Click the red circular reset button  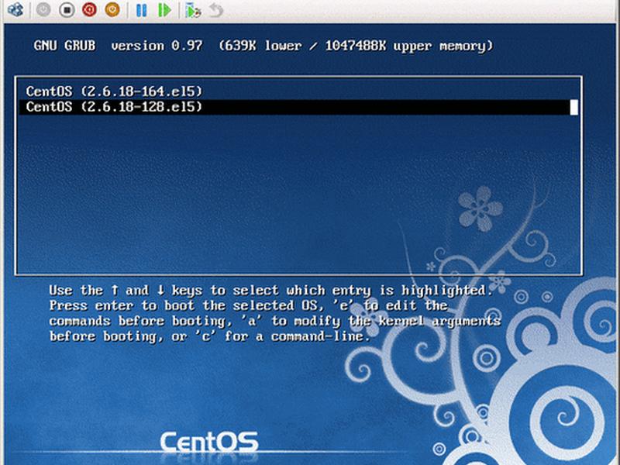90,9
